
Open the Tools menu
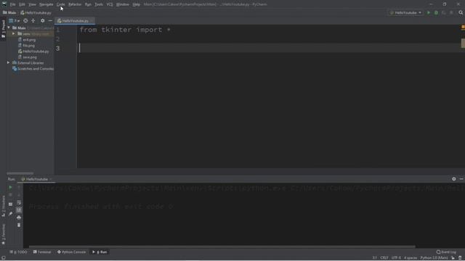click(x=99, y=4)
